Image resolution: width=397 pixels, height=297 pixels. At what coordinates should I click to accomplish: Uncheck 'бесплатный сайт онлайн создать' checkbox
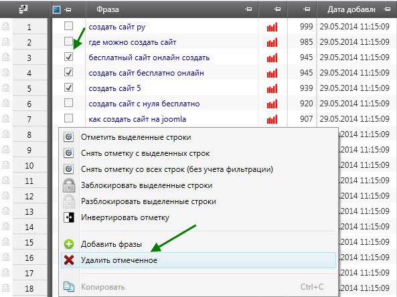(68, 57)
